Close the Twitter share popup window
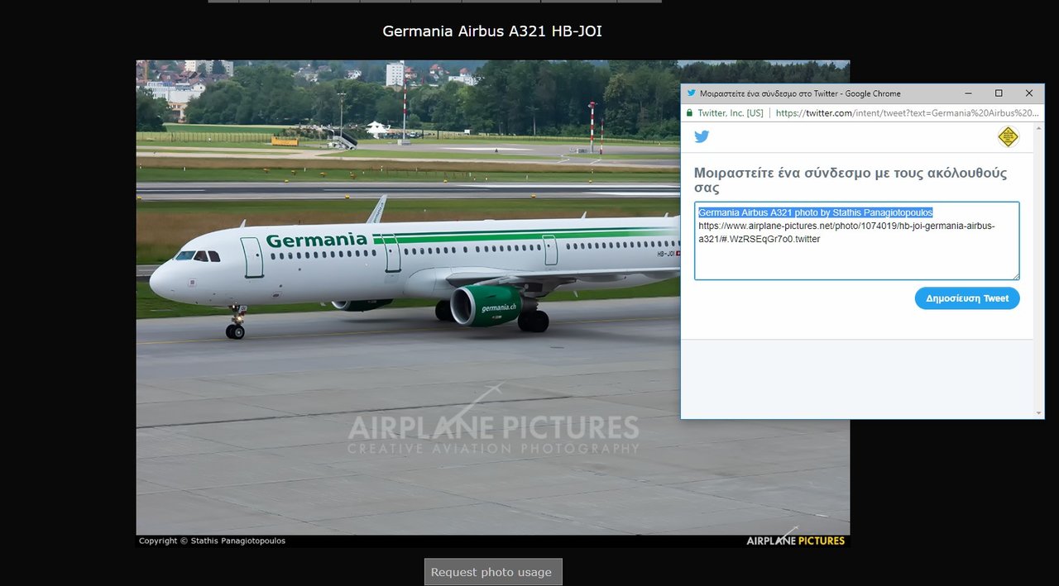Viewport: 1059px width, 586px height. pyautogui.click(x=1029, y=93)
